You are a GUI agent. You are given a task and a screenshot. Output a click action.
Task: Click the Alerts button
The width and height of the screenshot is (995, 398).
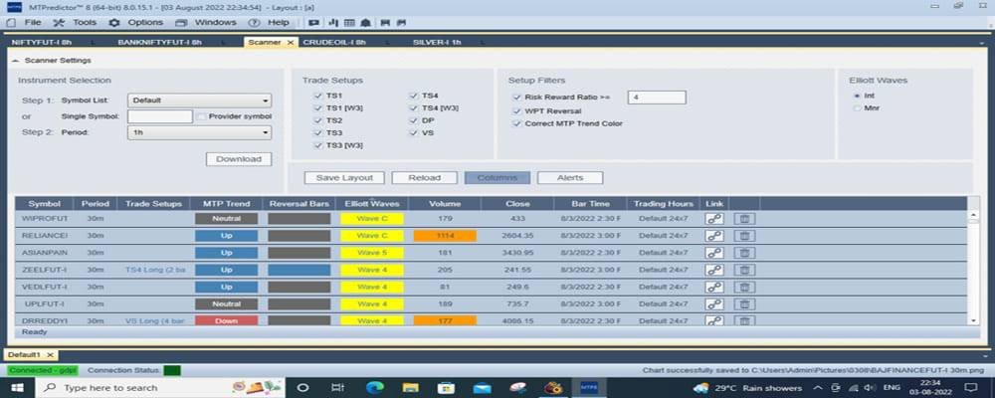570,178
